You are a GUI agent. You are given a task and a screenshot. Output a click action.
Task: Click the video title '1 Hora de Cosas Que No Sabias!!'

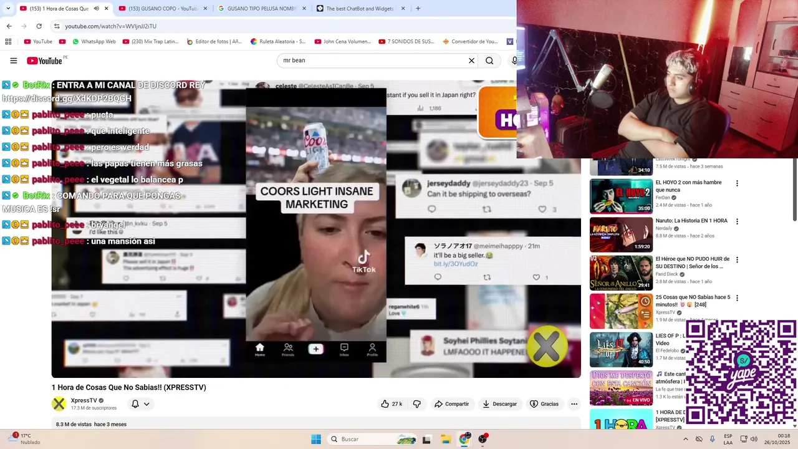tap(128, 387)
